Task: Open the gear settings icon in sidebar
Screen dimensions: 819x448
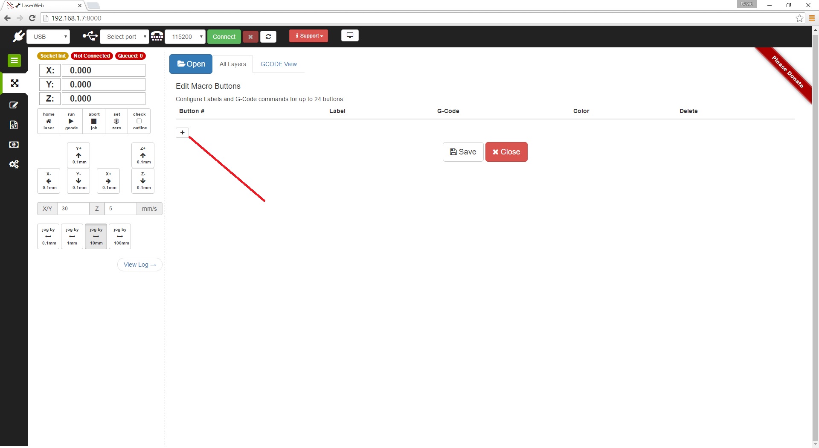Action: (14, 164)
